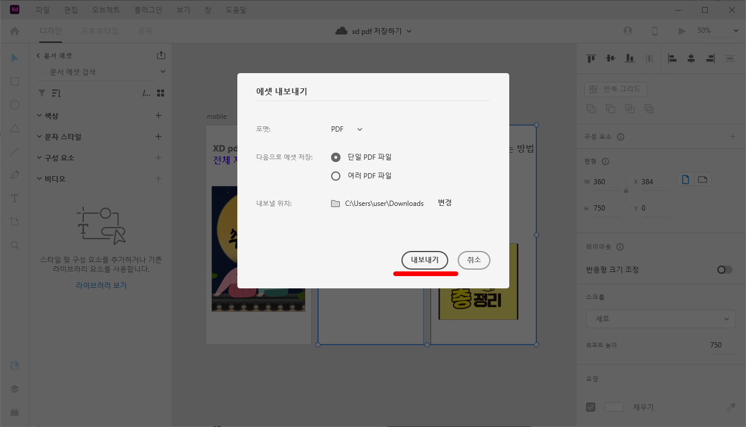
Task: Select the Ellipse tool
Action: point(14,104)
